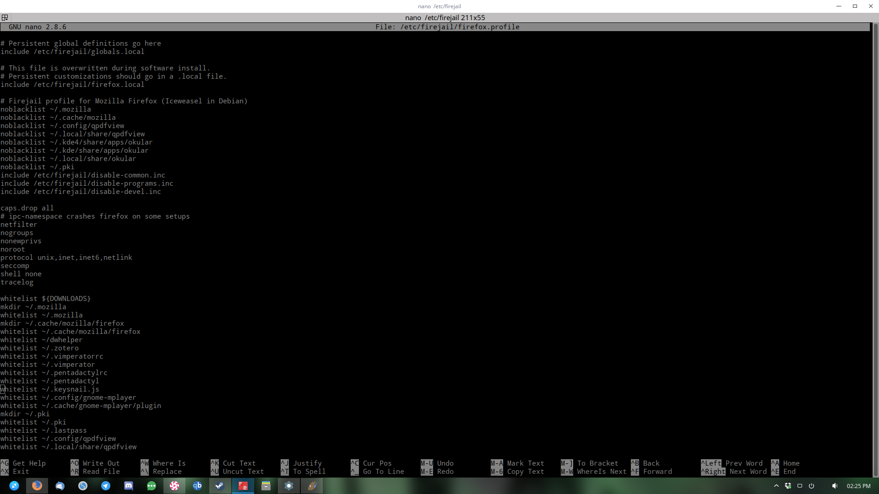Viewport: 879px width, 494px height.
Task: Place cursor on 'caps.drop all' line
Action: [x=27, y=208]
